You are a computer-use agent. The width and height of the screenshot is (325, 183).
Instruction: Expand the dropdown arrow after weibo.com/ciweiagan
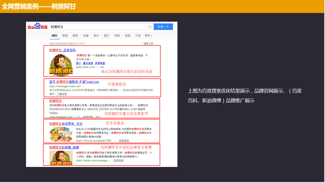[110, 161]
